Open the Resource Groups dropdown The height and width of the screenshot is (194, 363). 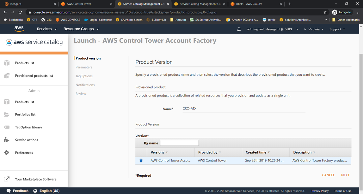[x=81, y=29]
